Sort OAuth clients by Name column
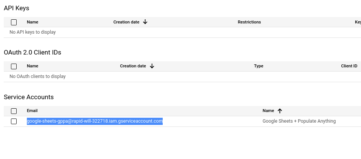361x159 pixels. [x=33, y=66]
